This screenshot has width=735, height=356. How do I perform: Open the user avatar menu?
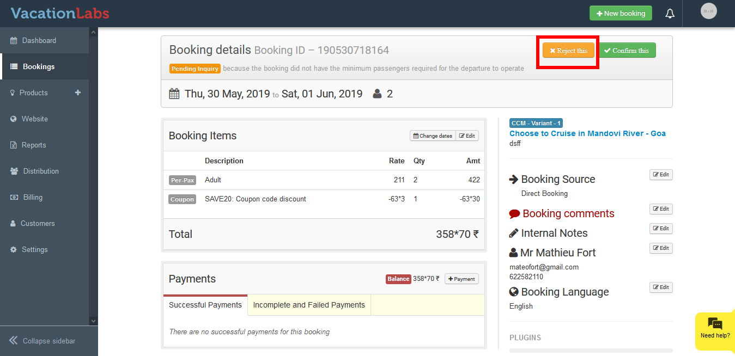(708, 11)
